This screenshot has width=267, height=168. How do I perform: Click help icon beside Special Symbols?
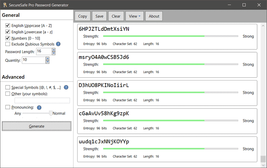pos(66,87)
